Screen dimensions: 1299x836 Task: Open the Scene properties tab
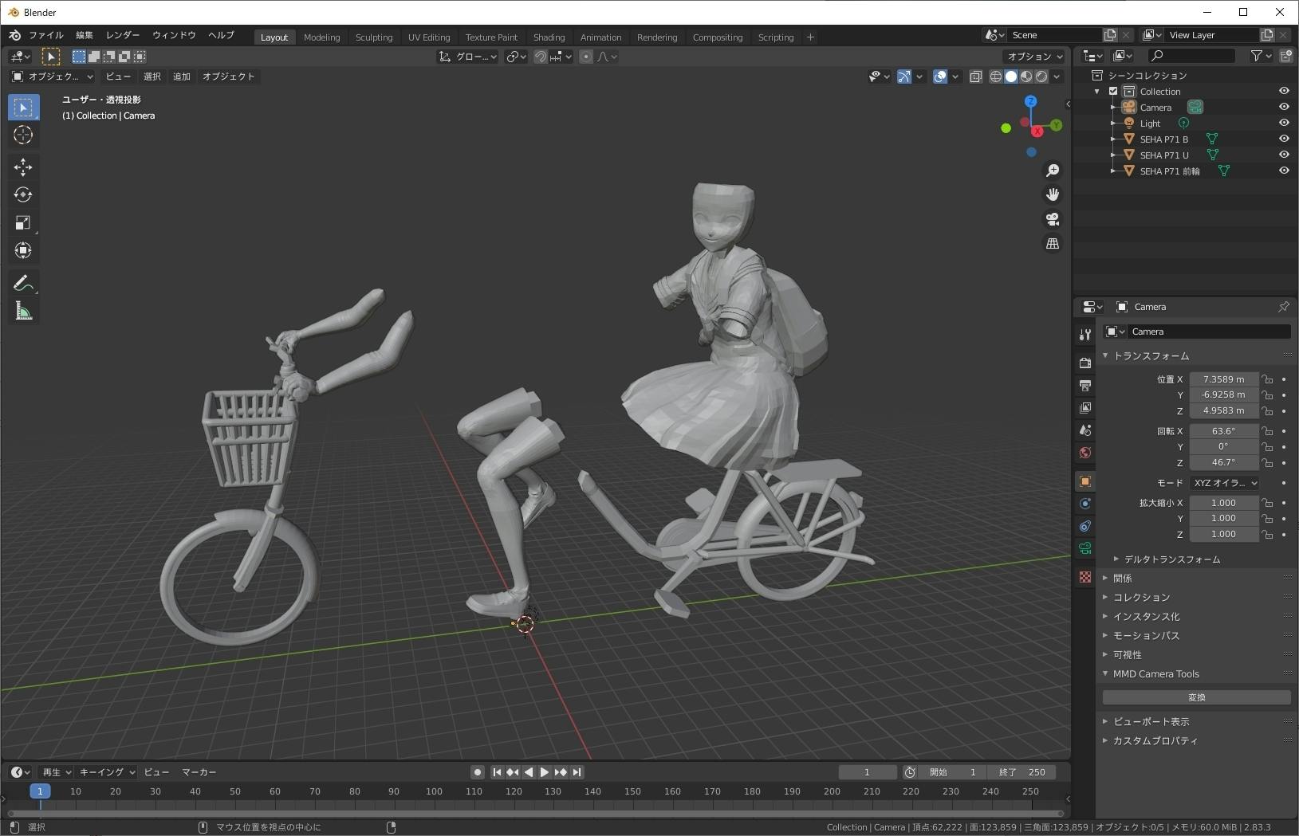tap(1084, 430)
